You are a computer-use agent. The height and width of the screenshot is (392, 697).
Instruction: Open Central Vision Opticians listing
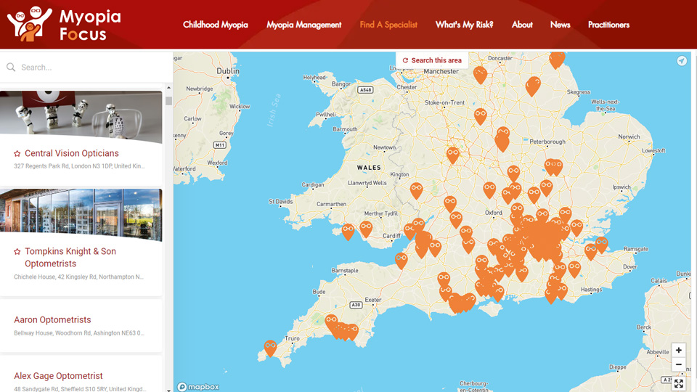coord(72,153)
